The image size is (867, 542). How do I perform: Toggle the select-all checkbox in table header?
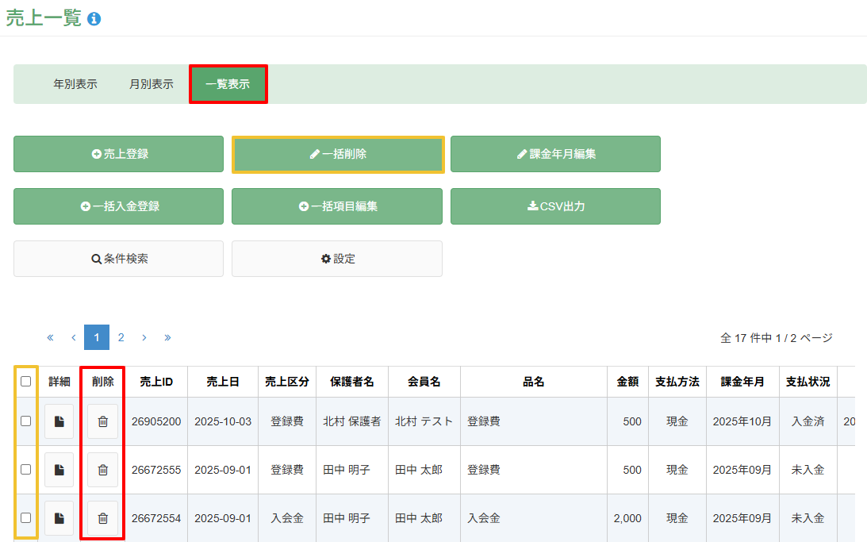click(x=26, y=382)
